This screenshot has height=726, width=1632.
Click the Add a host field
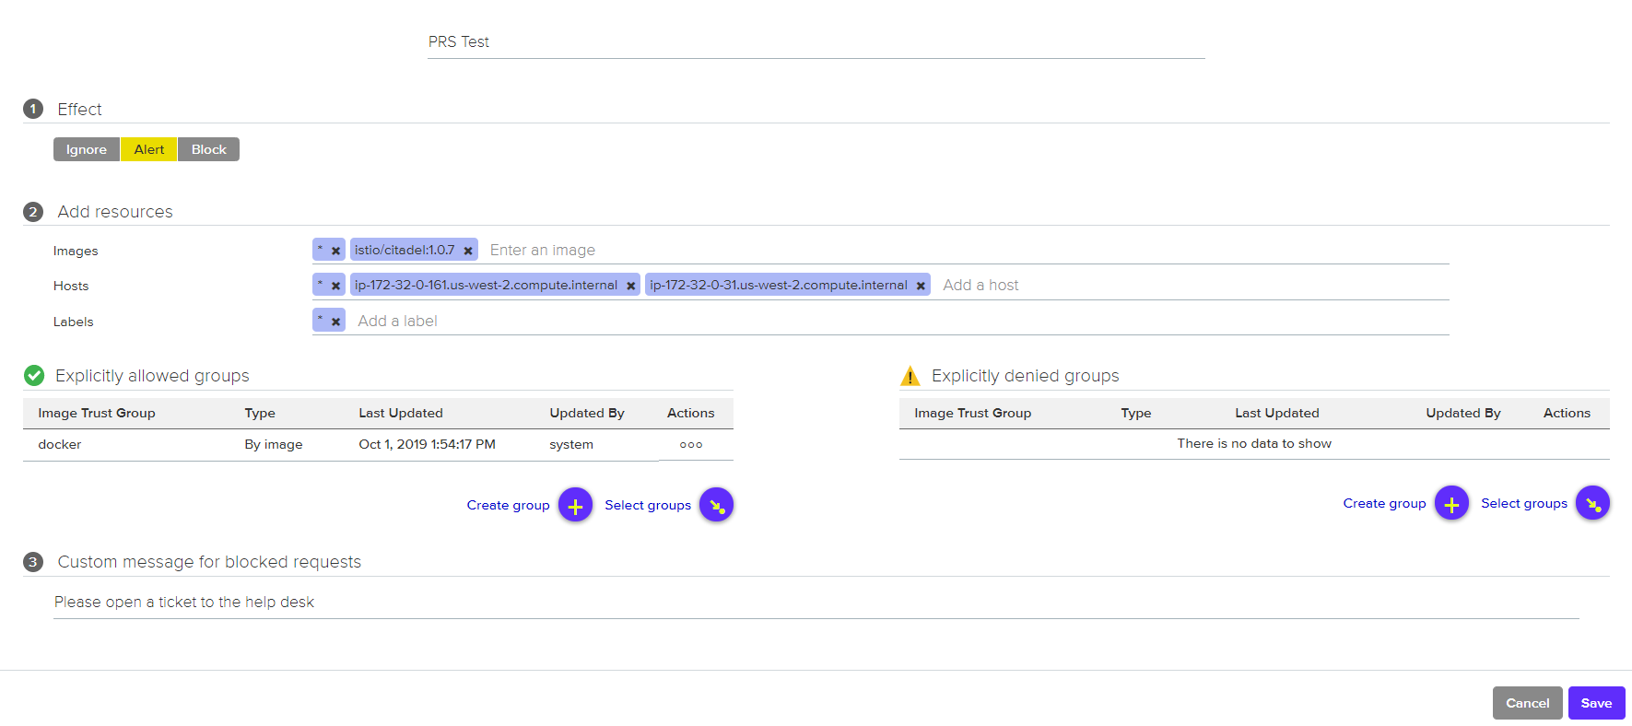coord(1106,286)
